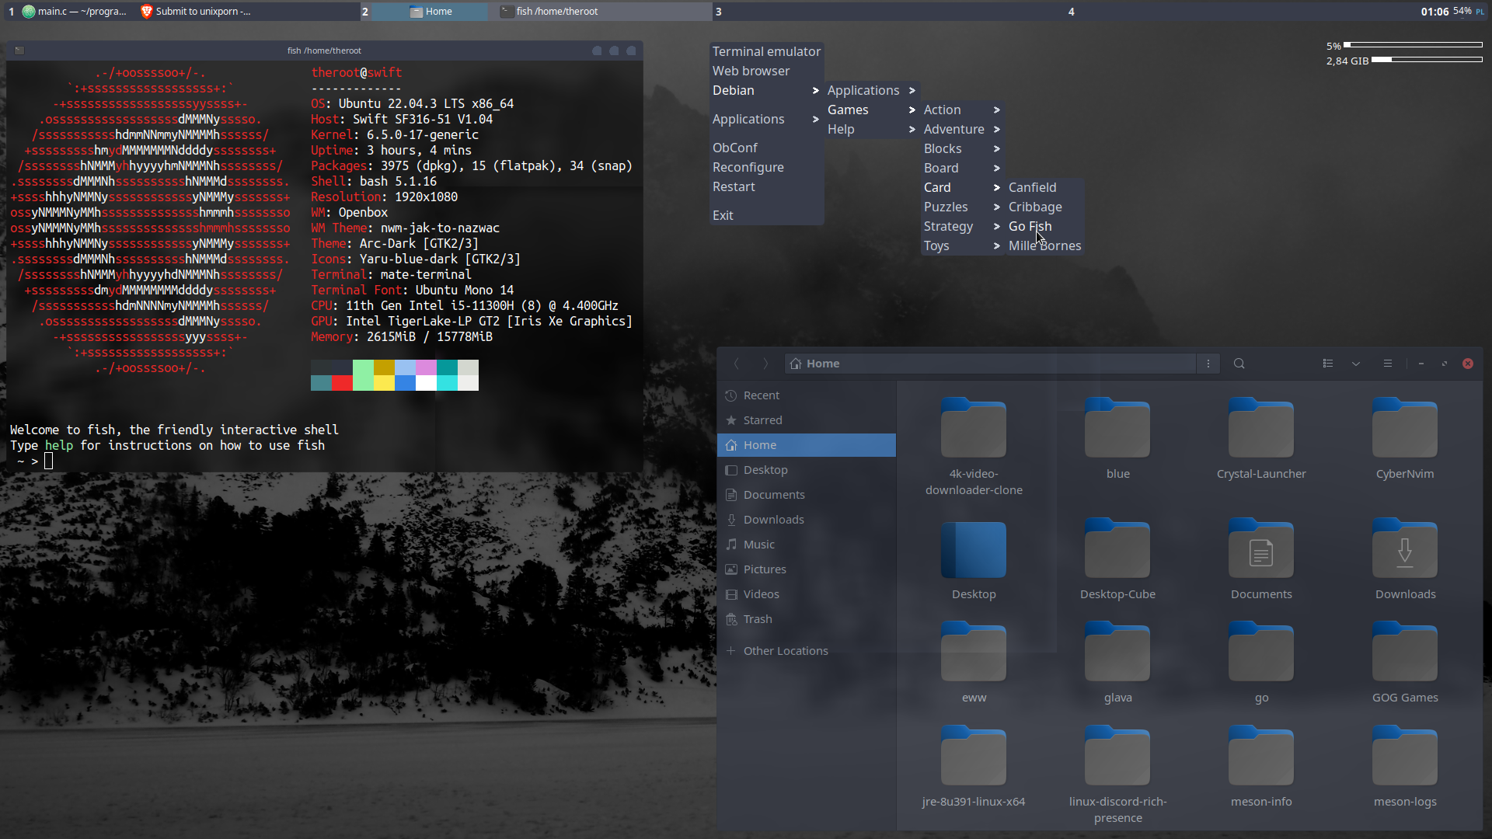
Task: Expand the Action games submenu
Action: (962, 110)
